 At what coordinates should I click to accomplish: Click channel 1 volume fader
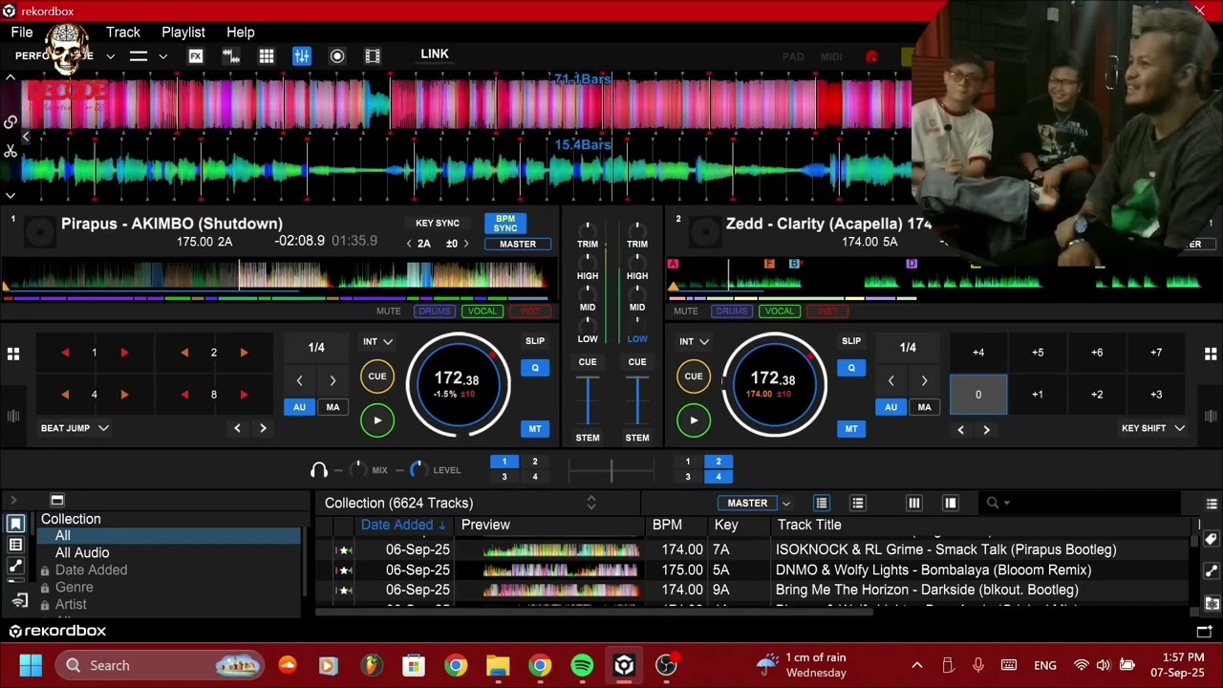click(588, 399)
